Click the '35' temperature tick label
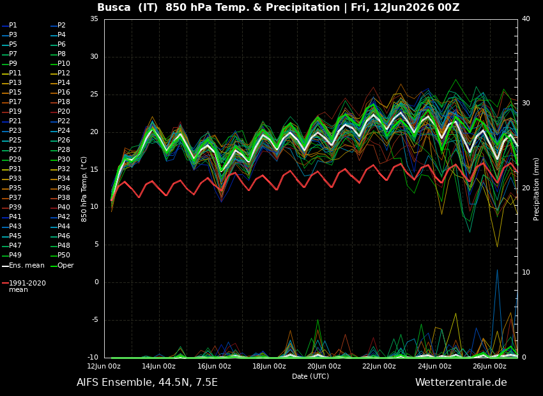This screenshot has height=396, width=543. [x=94, y=19]
